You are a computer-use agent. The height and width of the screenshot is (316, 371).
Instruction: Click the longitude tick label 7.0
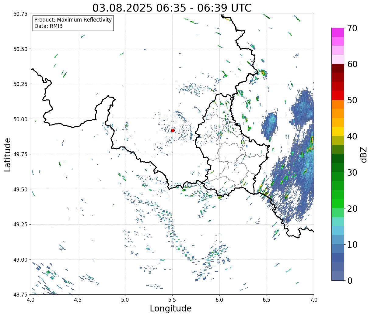click(x=314, y=300)
